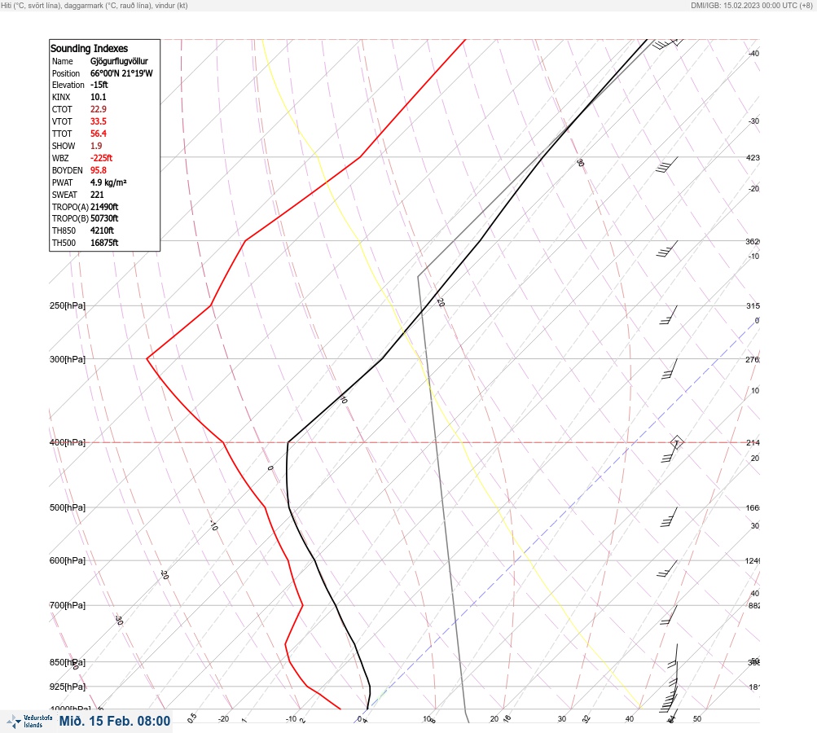Click the PWAT index label
Image resolution: width=817 pixels, height=733 pixels.
click(x=62, y=182)
